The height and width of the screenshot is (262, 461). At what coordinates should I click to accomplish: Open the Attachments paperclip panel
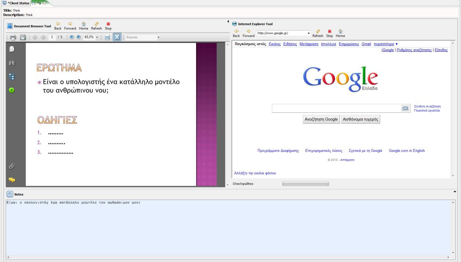pyautogui.click(x=11, y=166)
